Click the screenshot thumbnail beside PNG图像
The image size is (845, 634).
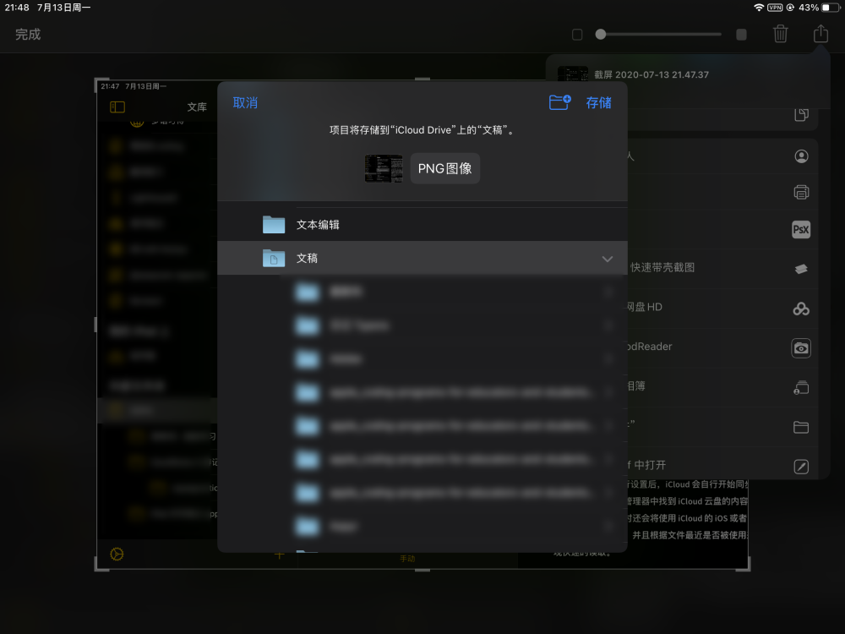click(x=384, y=169)
